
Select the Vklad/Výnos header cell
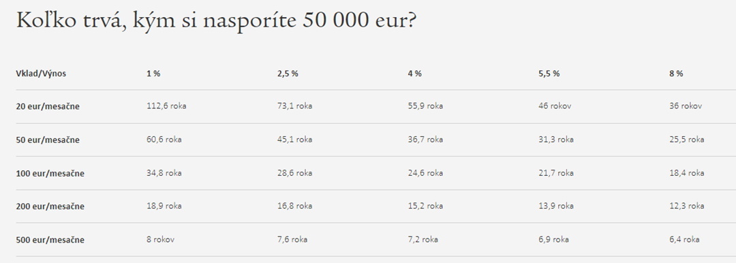[x=41, y=74]
